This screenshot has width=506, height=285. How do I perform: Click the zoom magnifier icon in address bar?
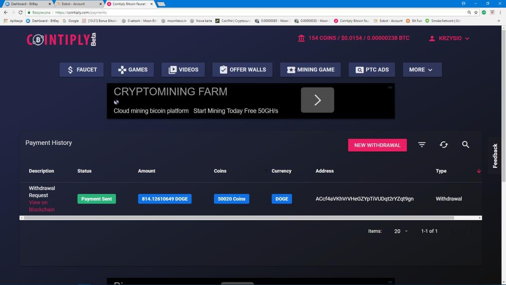pos(469,12)
